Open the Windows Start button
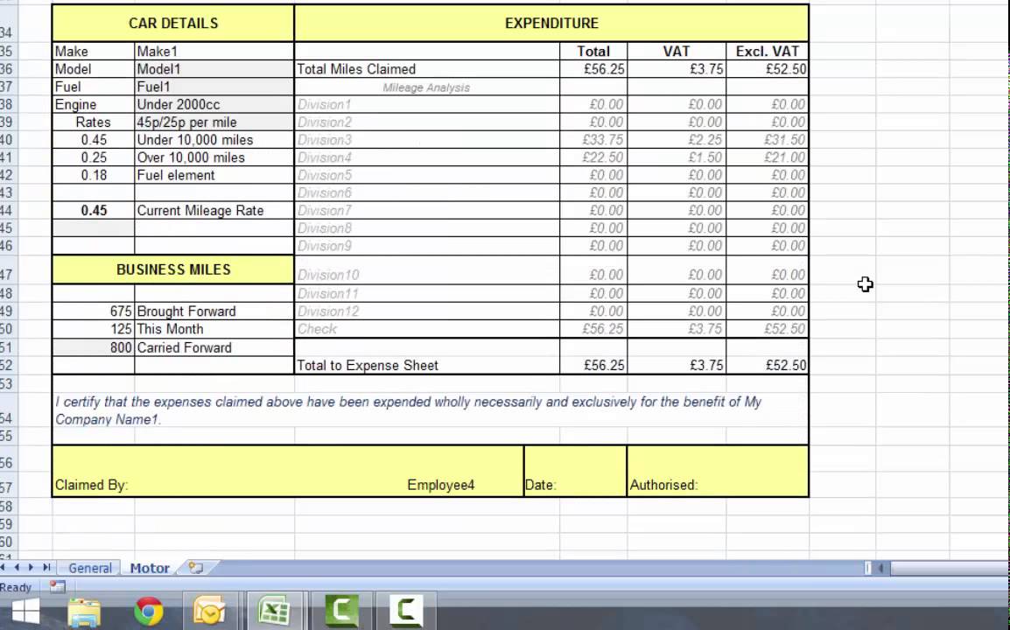This screenshot has height=630, width=1010. coord(25,612)
